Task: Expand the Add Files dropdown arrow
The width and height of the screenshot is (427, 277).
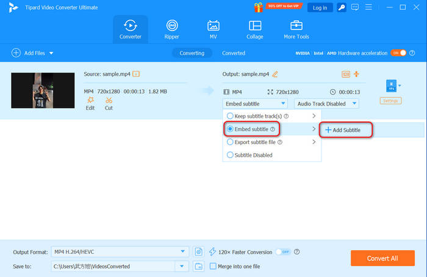Action: coord(51,53)
